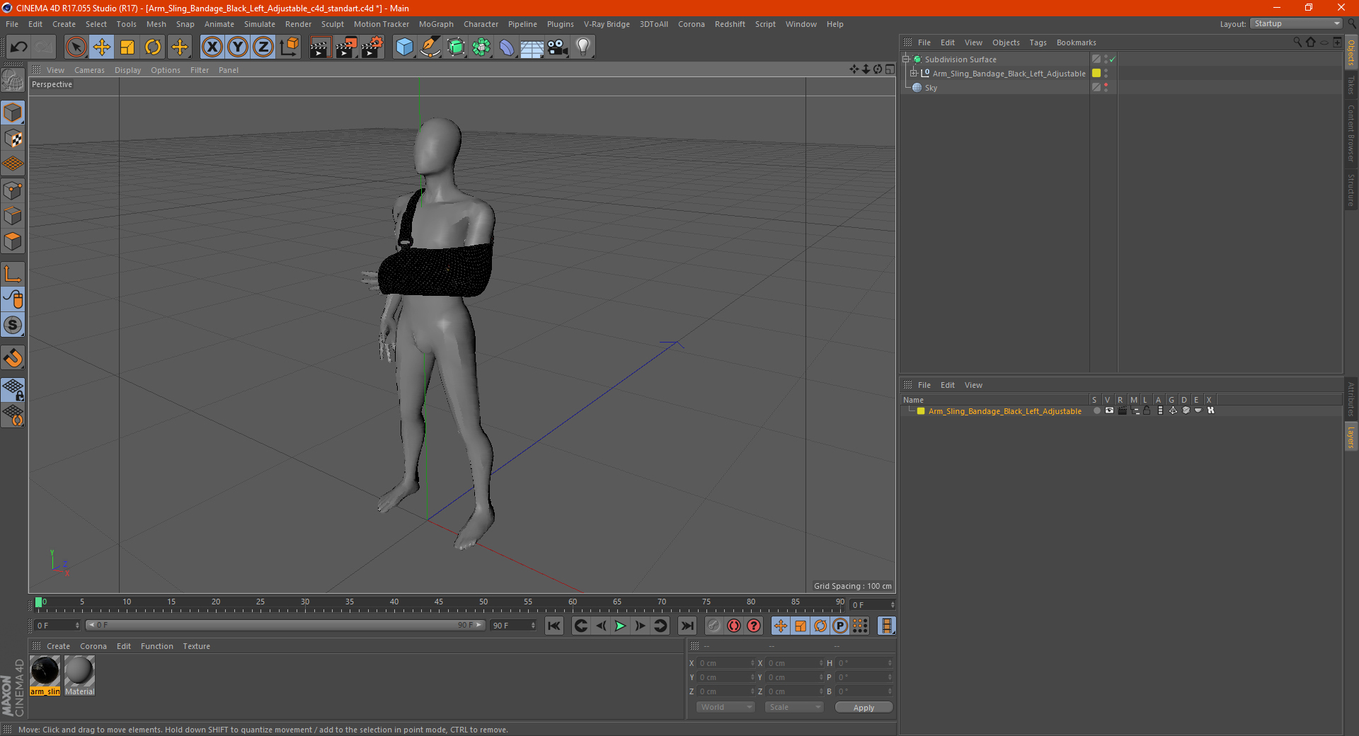1359x736 pixels.
Task: Open the Redshift menu
Action: pos(730,24)
